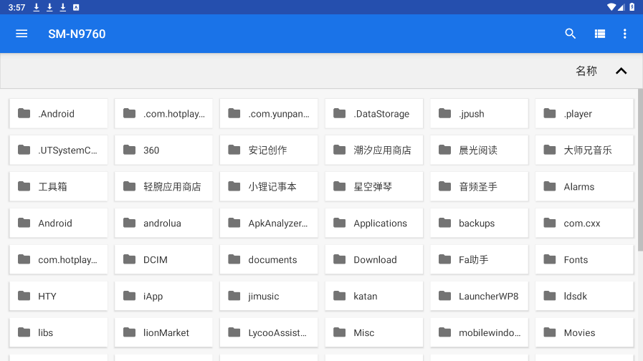Click the search magnifier icon
Viewport: 643px width, 361px height.
571,34
